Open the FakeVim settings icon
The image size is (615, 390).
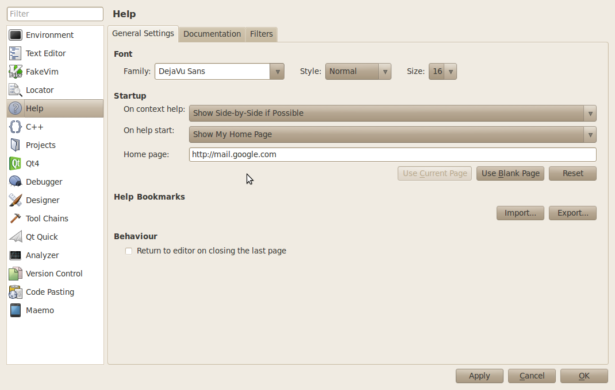16,72
